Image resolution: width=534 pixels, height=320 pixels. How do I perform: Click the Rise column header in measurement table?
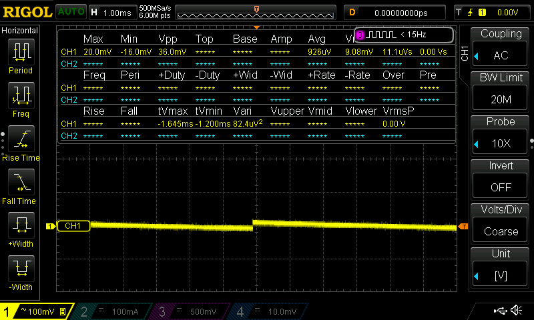[93, 111]
